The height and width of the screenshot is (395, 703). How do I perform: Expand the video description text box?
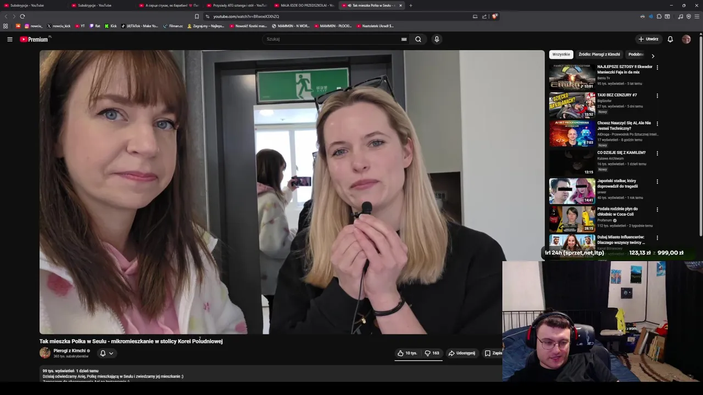tap(270, 374)
